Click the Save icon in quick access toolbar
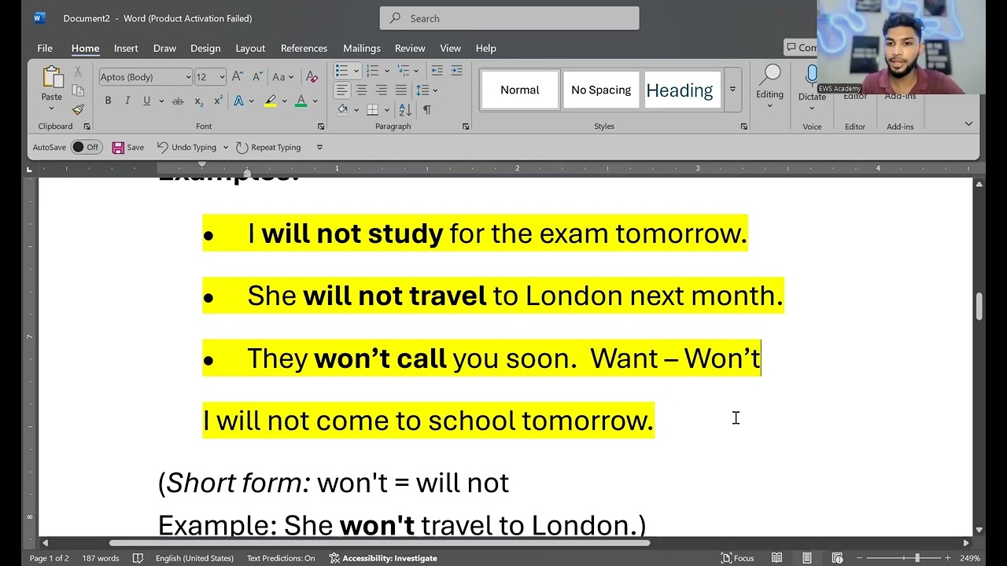The height and width of the screenshot is (566, 1007). pos(128,147)
